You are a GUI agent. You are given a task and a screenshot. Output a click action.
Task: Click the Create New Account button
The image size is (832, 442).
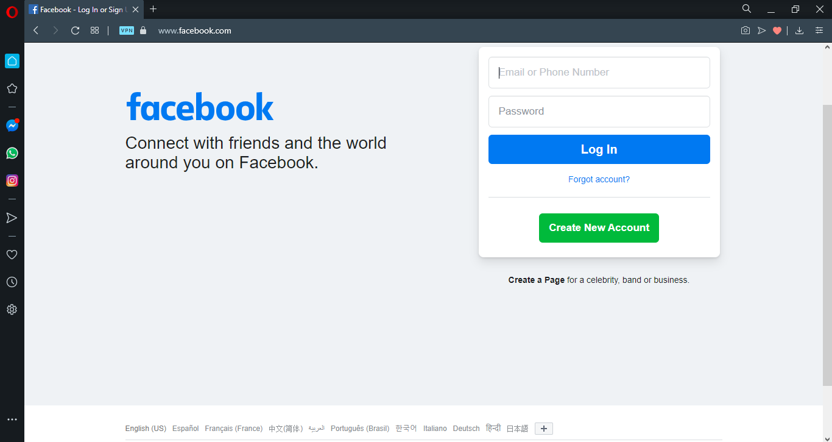tap(599, 228)
